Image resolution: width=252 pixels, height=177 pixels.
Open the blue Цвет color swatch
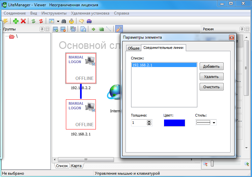pyautogui.click(x=174, y=123)
